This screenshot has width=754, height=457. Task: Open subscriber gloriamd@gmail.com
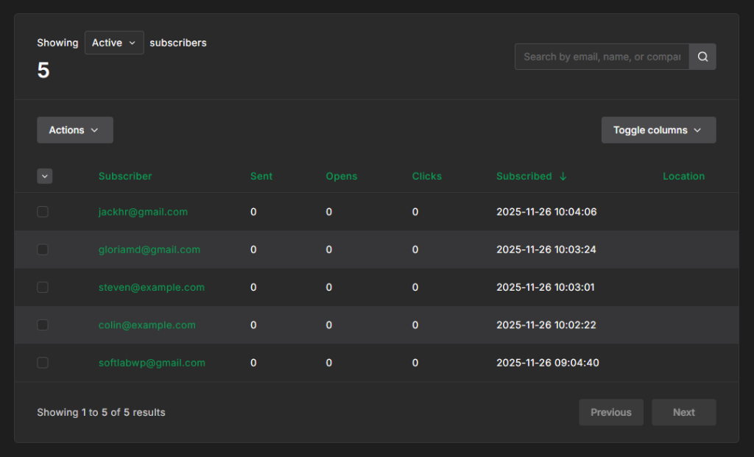coord(149,249)
